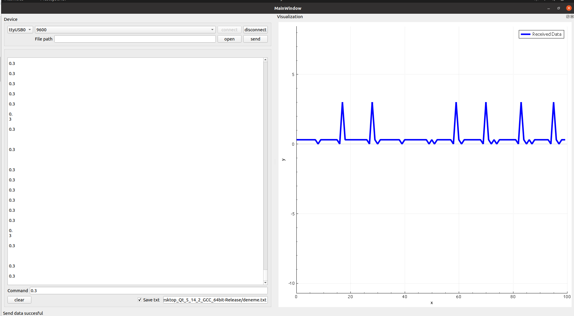Click the Received Data legend entry

click(541, 34)
